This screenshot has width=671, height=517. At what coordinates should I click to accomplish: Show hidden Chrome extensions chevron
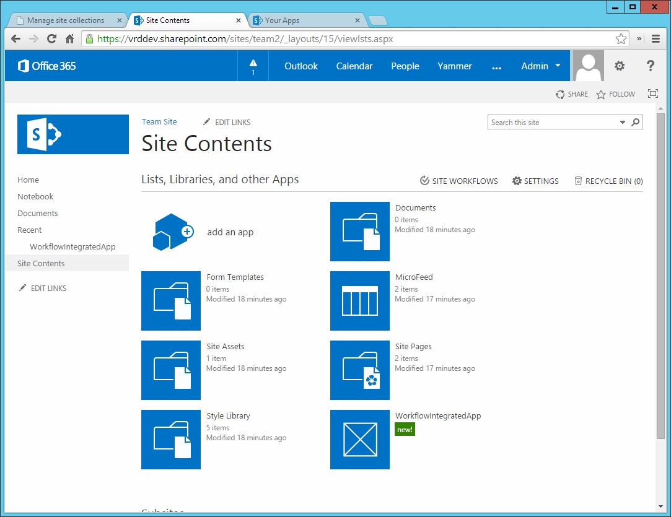tap(639, 39)
